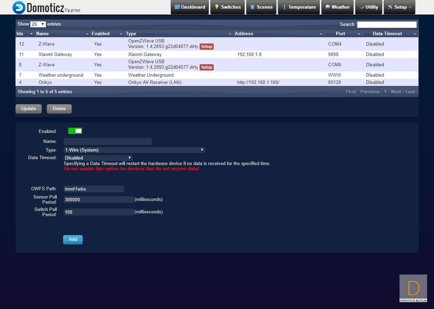Click port 60128 cell
The image size is (434, 309).
pyautogui.click(x=334, y=82)
